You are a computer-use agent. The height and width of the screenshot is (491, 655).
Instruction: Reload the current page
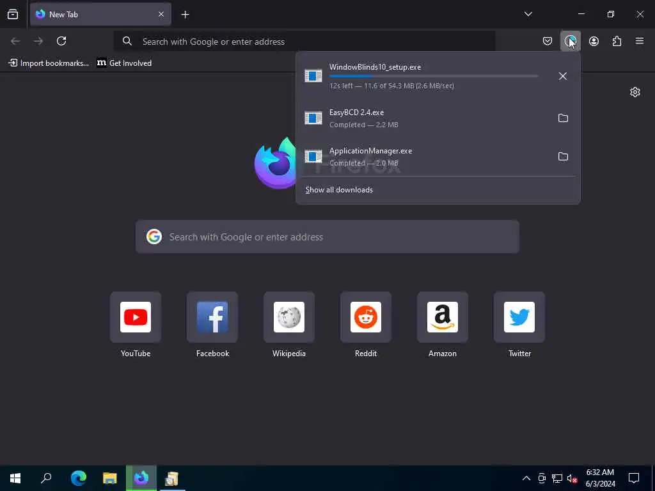click(x=61, y=41)
